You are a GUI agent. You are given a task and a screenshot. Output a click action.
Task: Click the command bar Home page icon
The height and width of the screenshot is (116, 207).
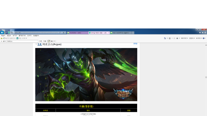(x=165, y=38)
